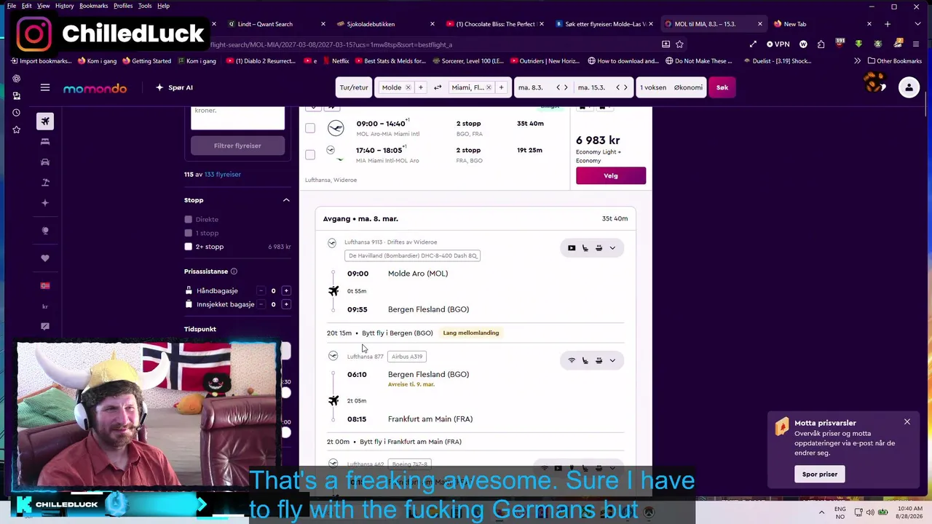Screen dimensions: 932x524
Task: Increase Håndbagasje count
Action: [x=286, y=291]
